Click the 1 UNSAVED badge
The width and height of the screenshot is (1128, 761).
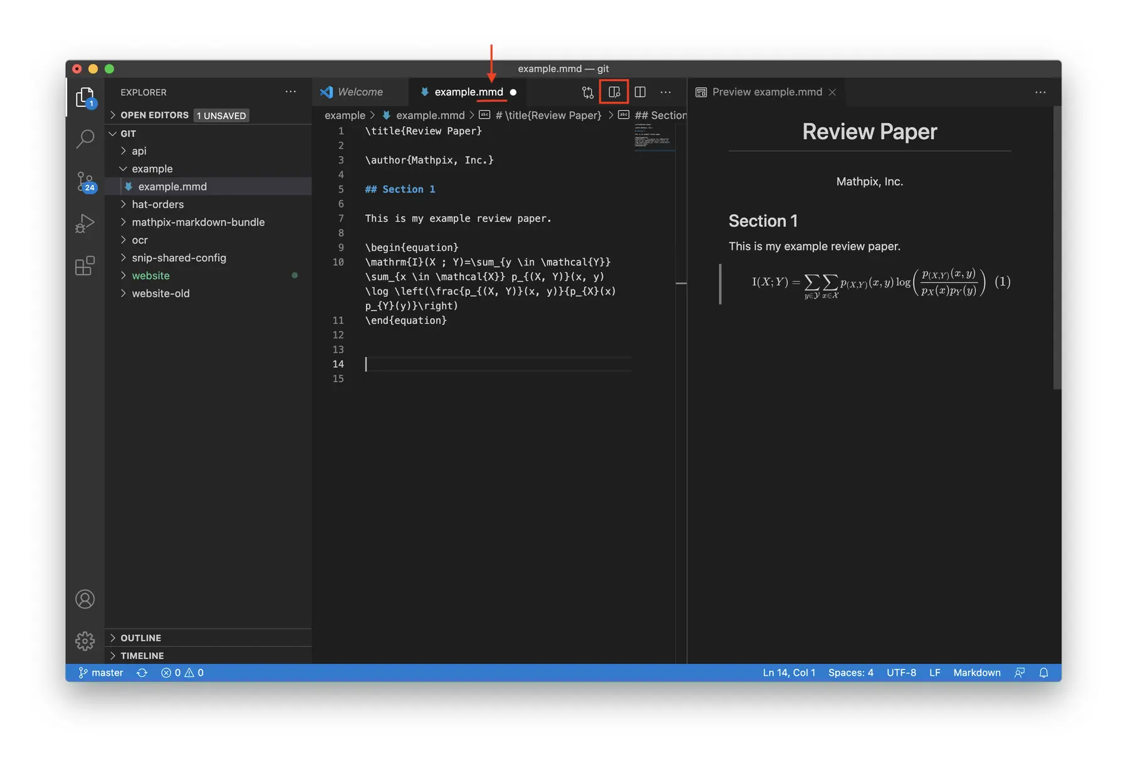[221, 116]
